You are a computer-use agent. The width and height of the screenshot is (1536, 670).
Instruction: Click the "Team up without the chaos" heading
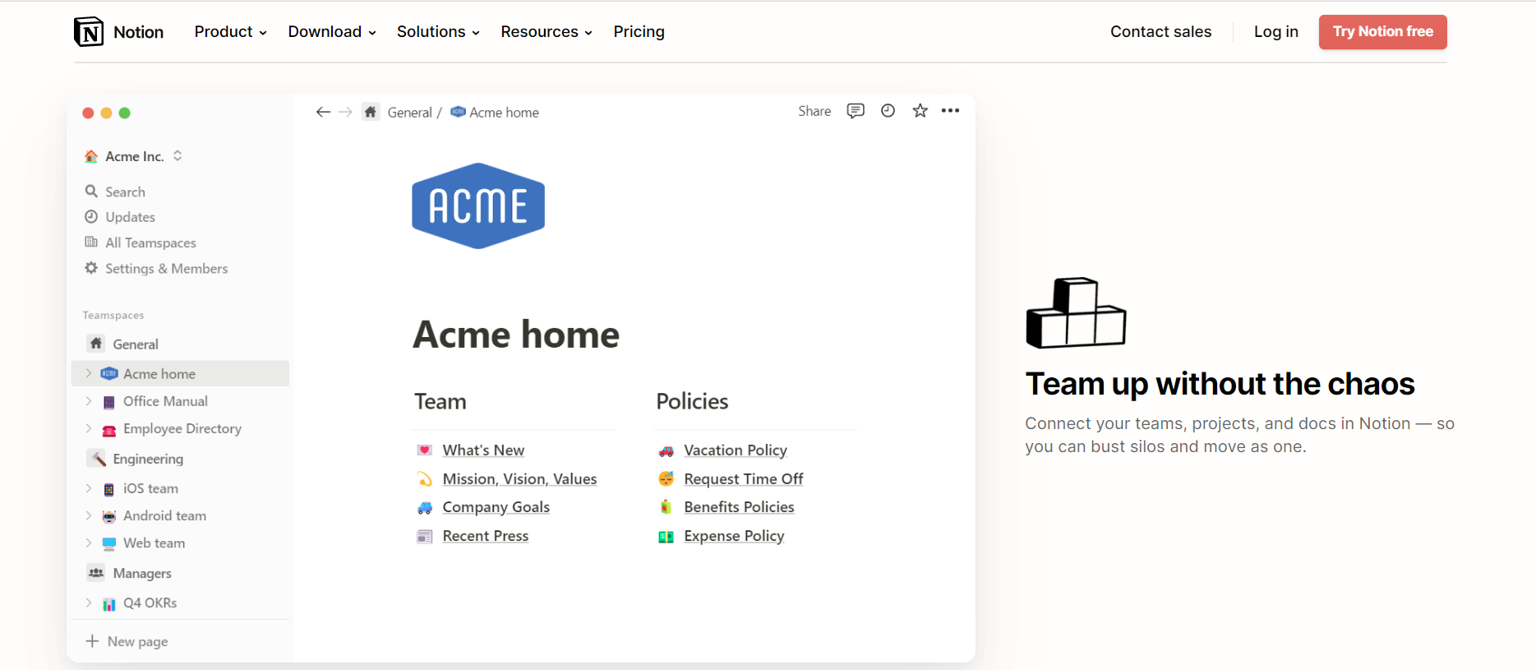click(1220, 384)
